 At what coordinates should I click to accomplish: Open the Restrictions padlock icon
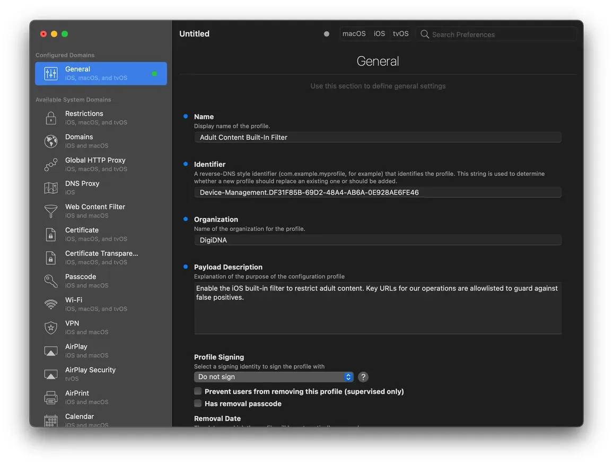(x=50, y=118)
